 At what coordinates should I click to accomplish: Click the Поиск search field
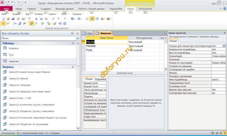coord(39,38)
